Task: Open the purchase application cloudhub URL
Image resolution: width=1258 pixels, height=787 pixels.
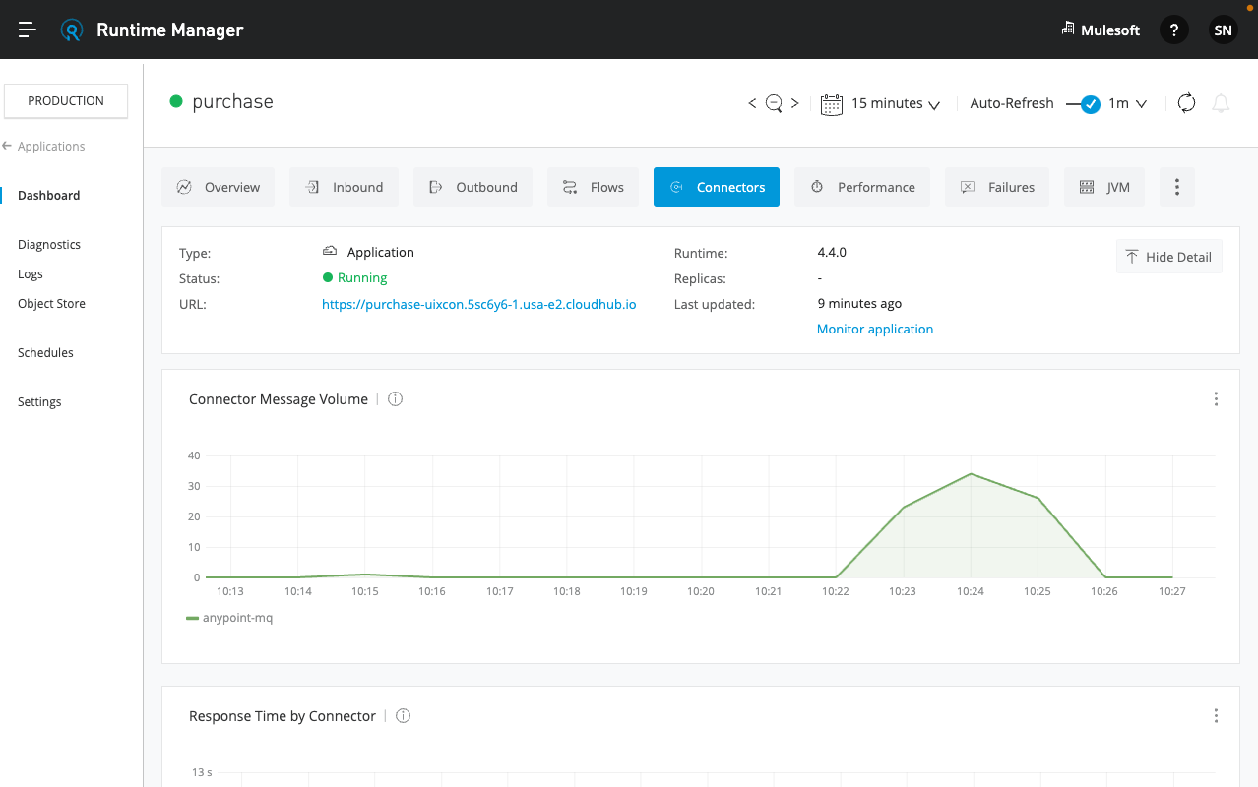Action: point(479,304)
